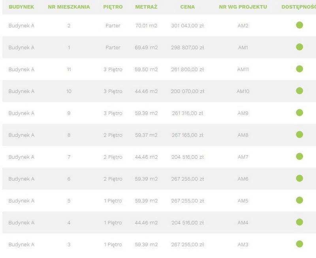The image size is (316, 258).
Task: Click green availability dot for apartment AM10
Action: pos(299,91)
